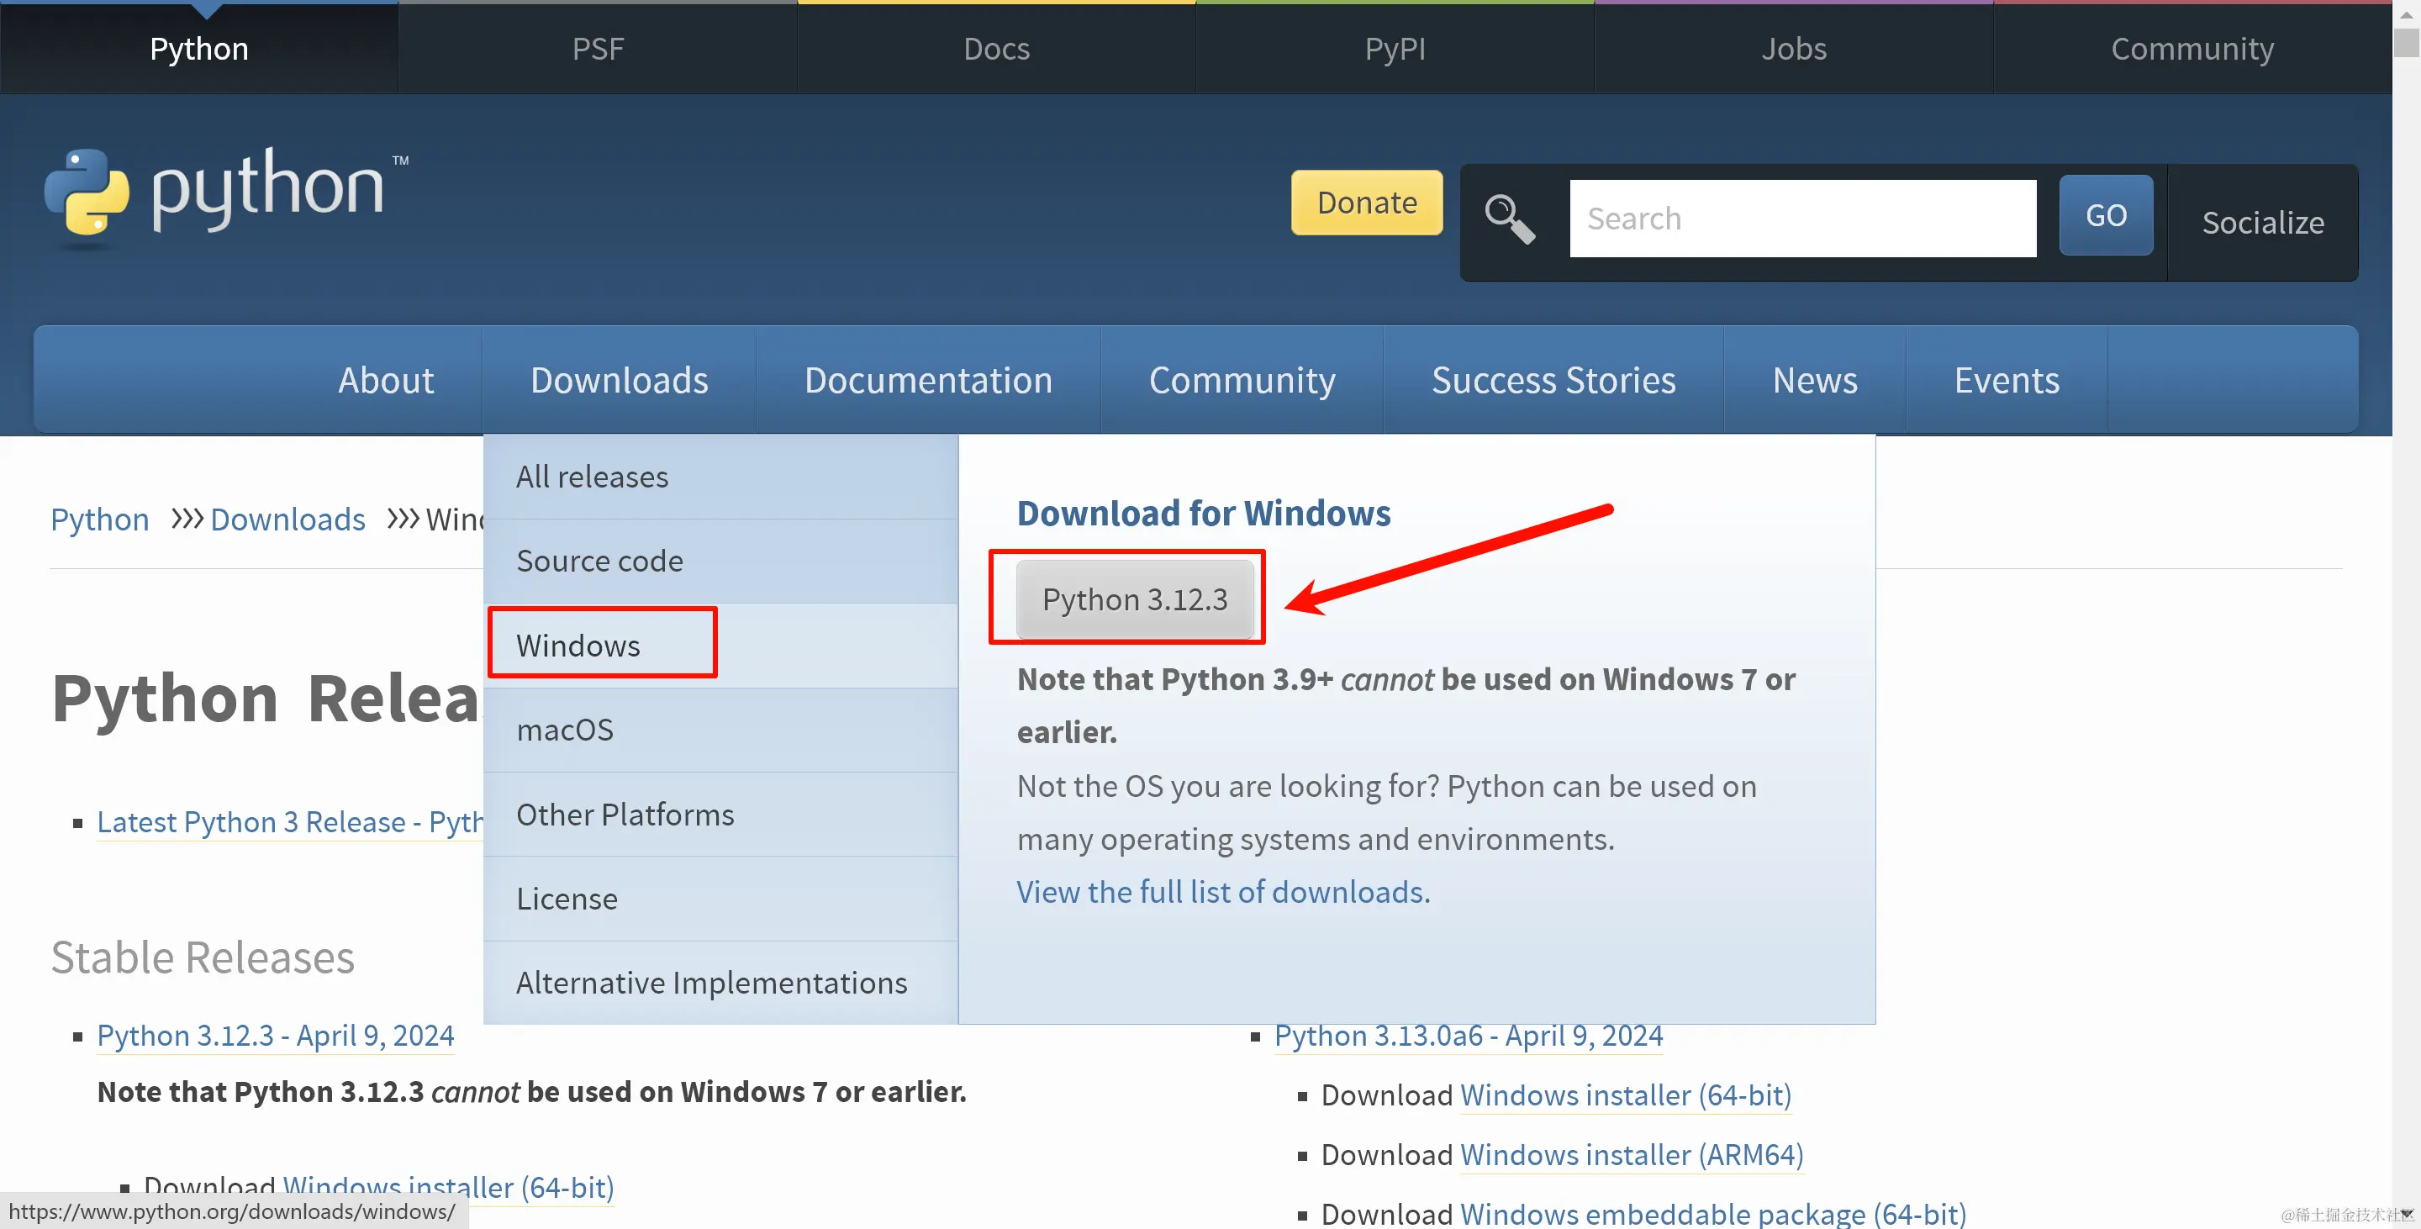Click the yellow Donate button

point(1365,203)
